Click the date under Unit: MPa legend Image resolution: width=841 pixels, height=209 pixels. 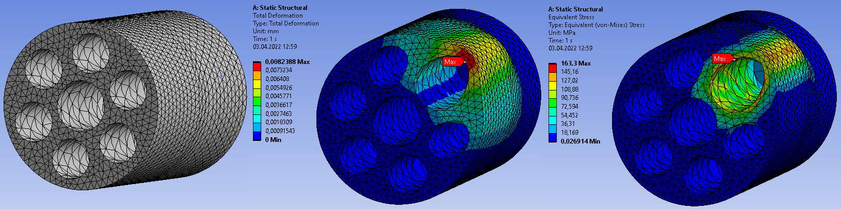coord(570,48)
